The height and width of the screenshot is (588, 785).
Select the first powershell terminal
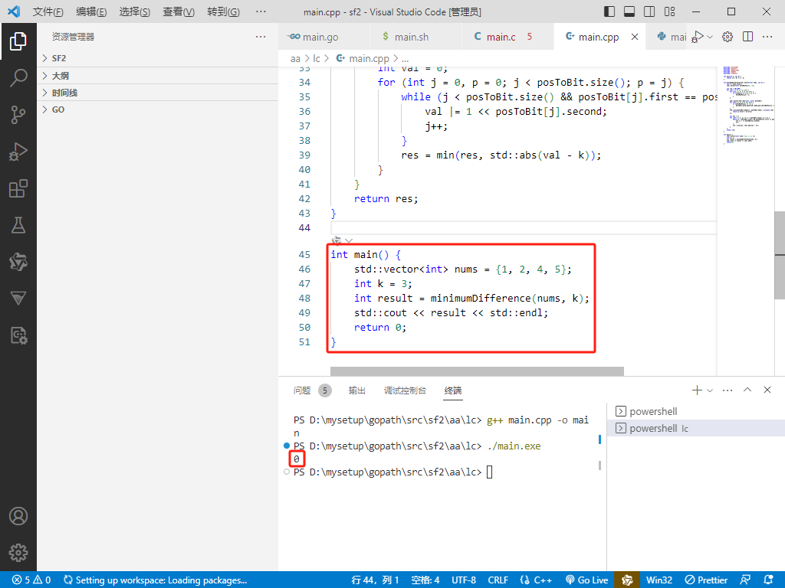[696, 411]
